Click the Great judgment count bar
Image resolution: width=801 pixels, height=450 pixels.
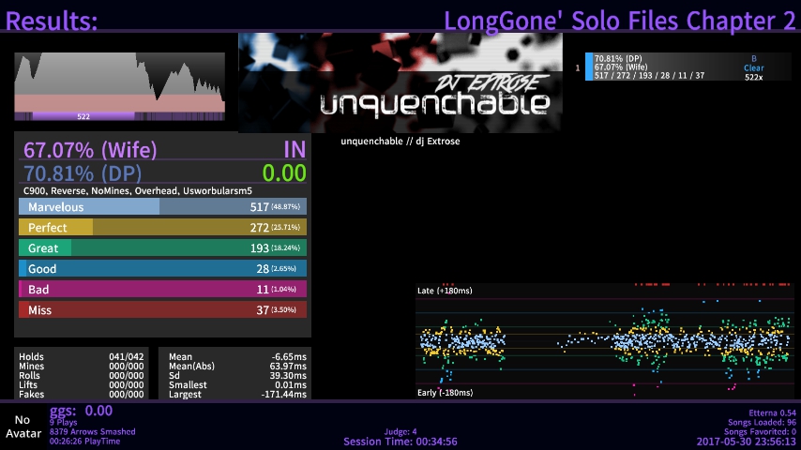tap(162, 247)
